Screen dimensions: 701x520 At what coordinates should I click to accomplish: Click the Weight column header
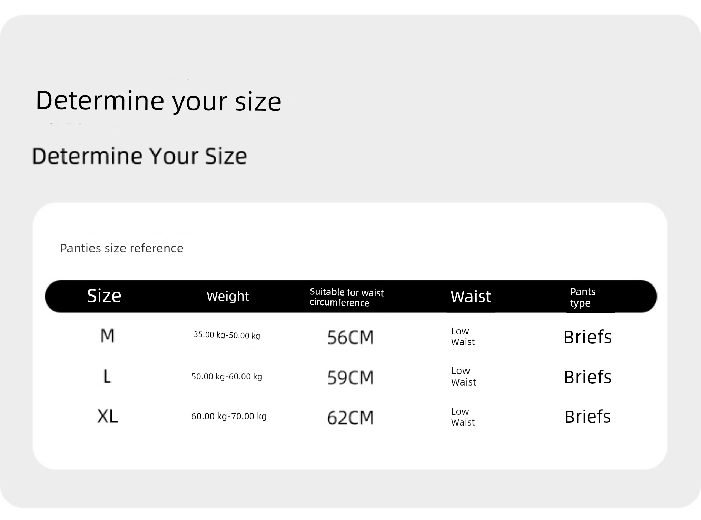(x=227, y=296)
